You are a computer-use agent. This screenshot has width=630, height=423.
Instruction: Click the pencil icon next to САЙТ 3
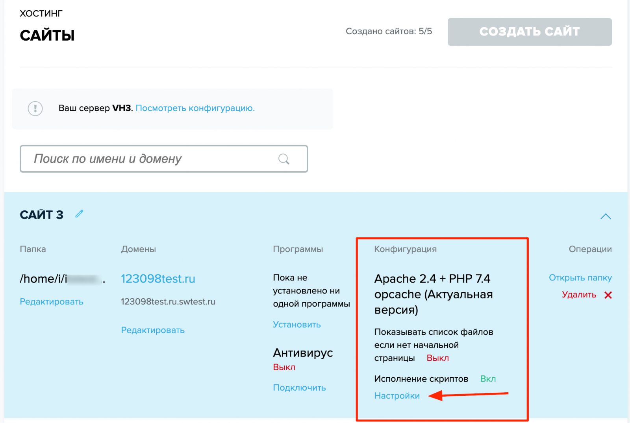click(80, 214)
